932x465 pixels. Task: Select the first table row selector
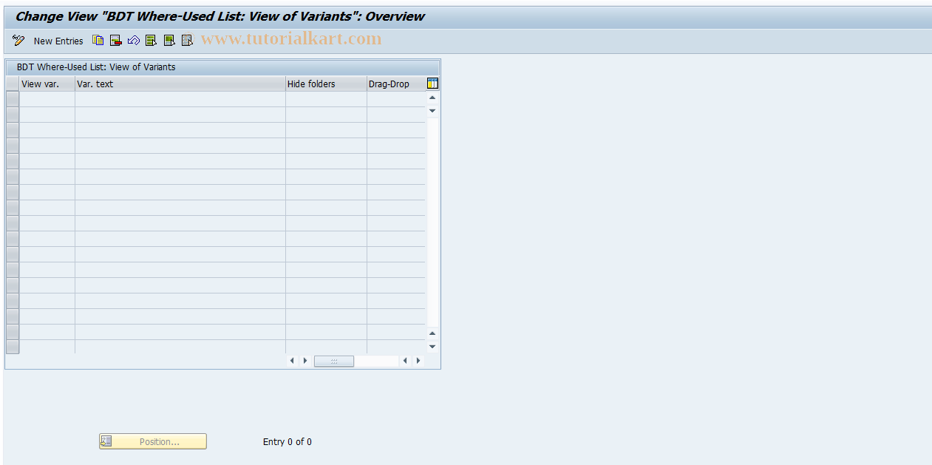[13, 99]
